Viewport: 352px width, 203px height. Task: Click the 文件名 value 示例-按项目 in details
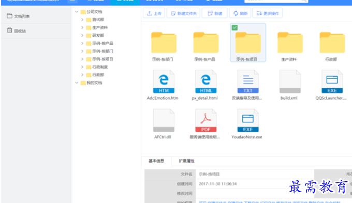pyautogui.click(x=209, y=174)
